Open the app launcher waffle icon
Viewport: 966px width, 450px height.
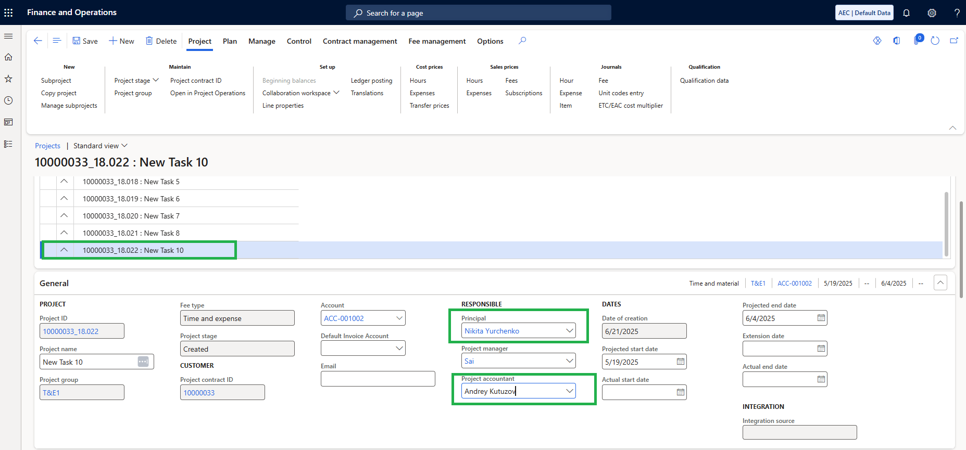8,12
